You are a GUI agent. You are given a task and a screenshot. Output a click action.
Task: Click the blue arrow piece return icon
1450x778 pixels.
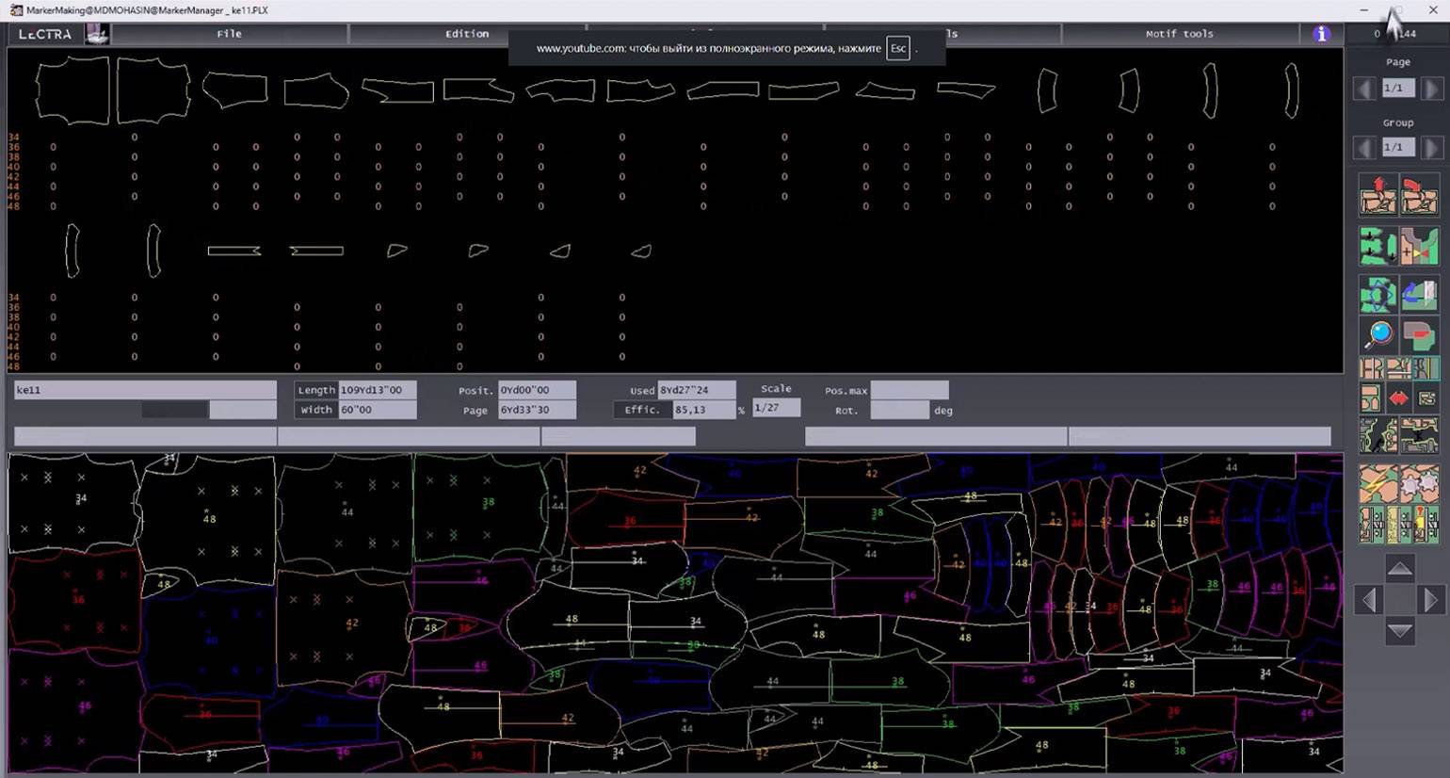[1419, 295]
